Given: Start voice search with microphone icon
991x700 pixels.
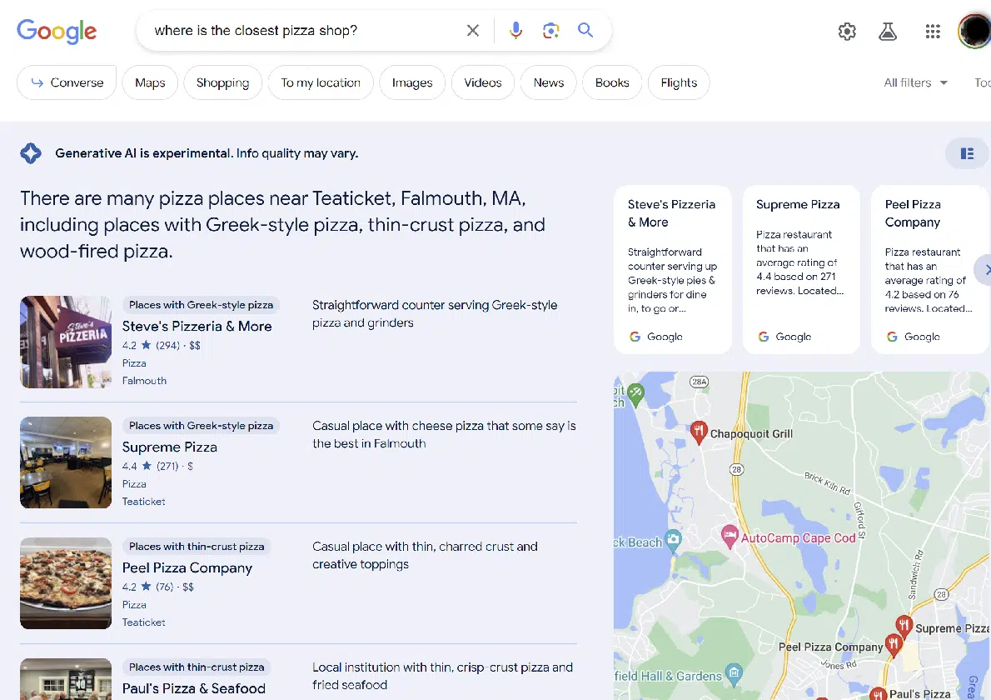Looking at the screenshot, I should point(516,31).
